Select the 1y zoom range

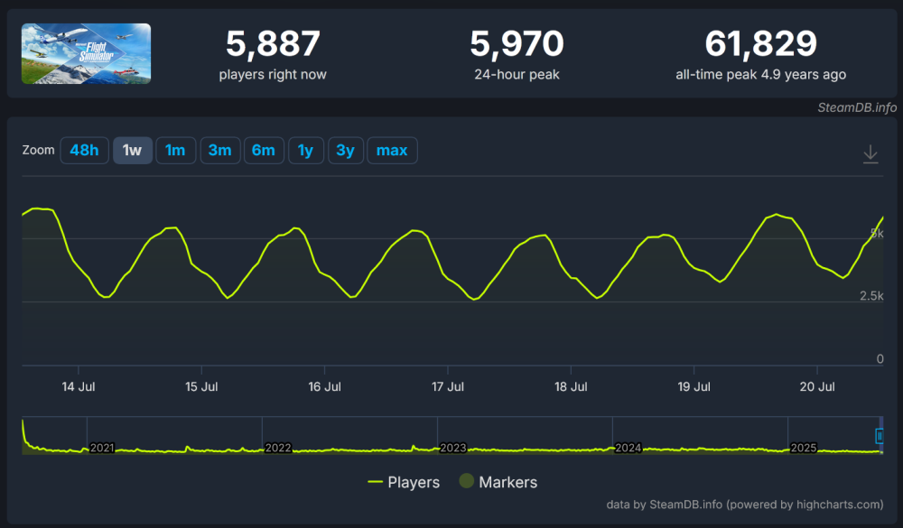(x=306, y=151)
